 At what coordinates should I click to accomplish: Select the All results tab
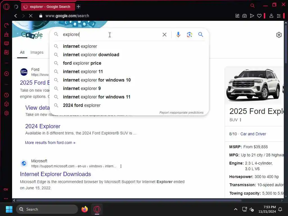tap(22, 52)
